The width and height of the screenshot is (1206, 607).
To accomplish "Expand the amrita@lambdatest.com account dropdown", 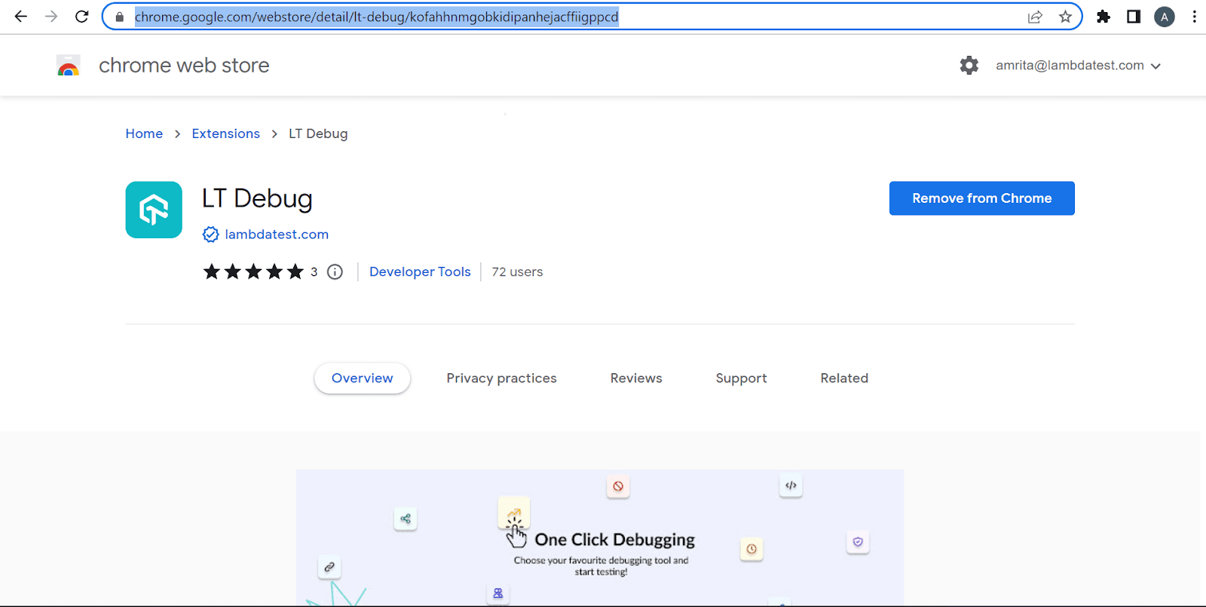I will pyautogui.click(x=1078, y=66).
